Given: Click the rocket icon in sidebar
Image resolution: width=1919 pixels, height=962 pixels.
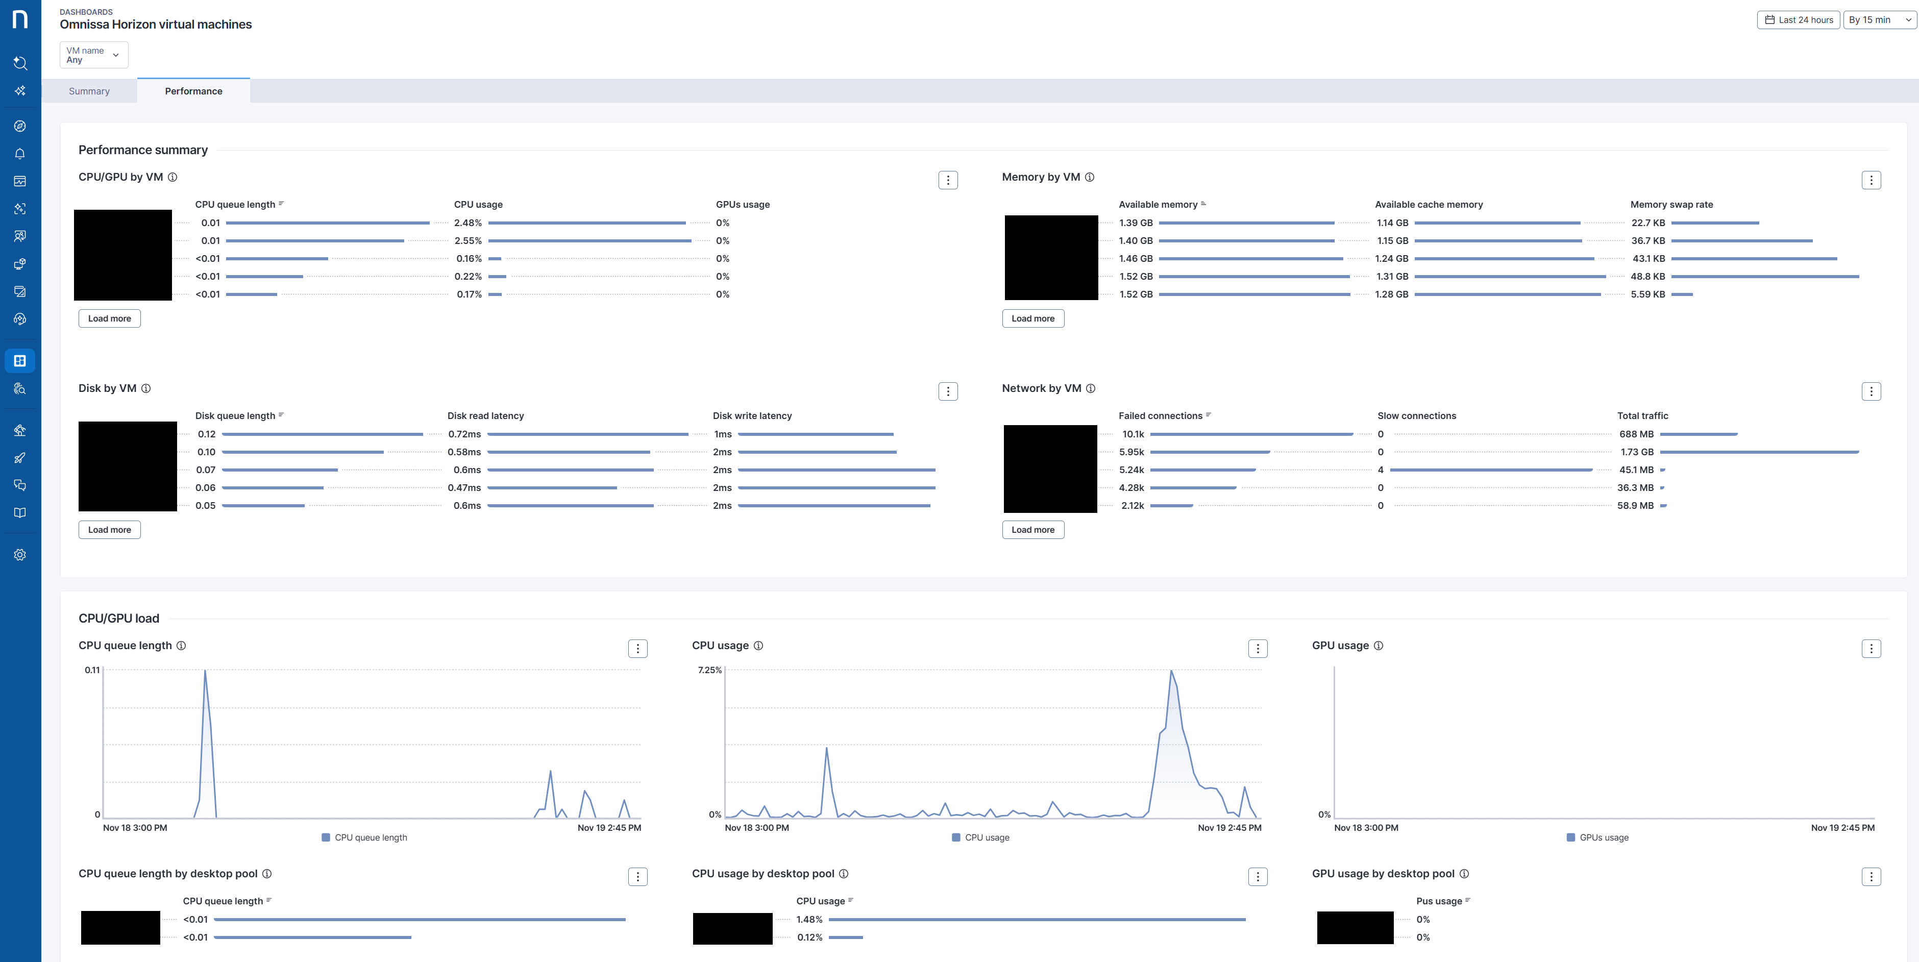Looking at the screenshot, I should [20, 458].
